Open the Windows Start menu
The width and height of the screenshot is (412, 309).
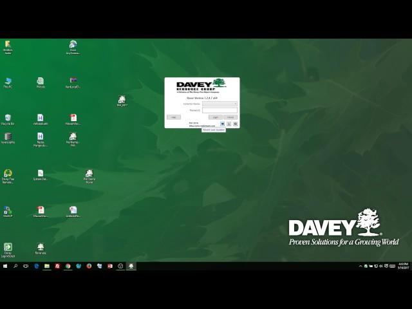click(5, 266)
